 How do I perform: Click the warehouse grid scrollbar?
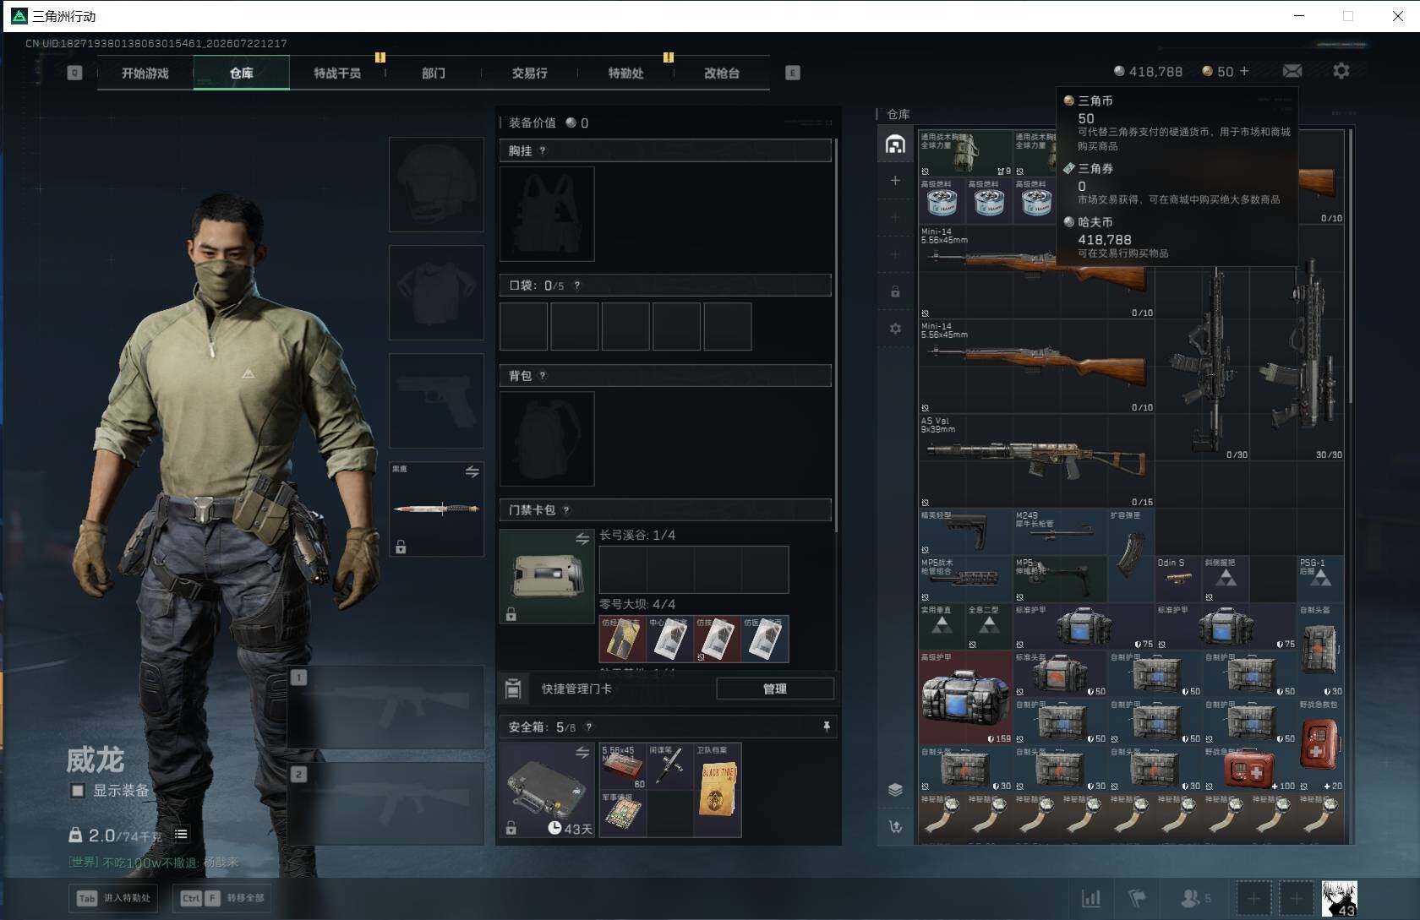tap(1352, 266)
